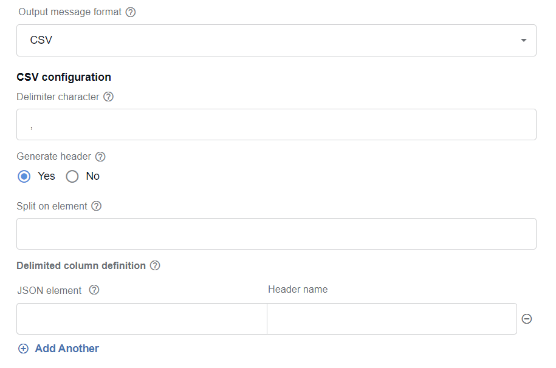Click the CSV configuration heading
The height and width of the screenshot is (368, 556).
click(x=64, y=77)
